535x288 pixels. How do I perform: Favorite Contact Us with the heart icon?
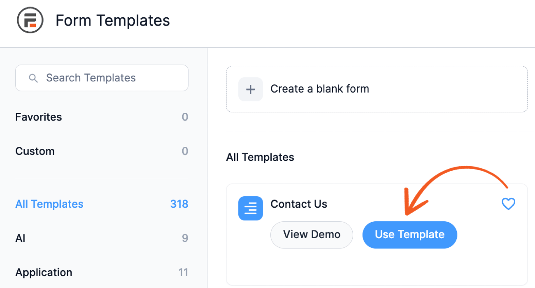[x=508, y=204]
